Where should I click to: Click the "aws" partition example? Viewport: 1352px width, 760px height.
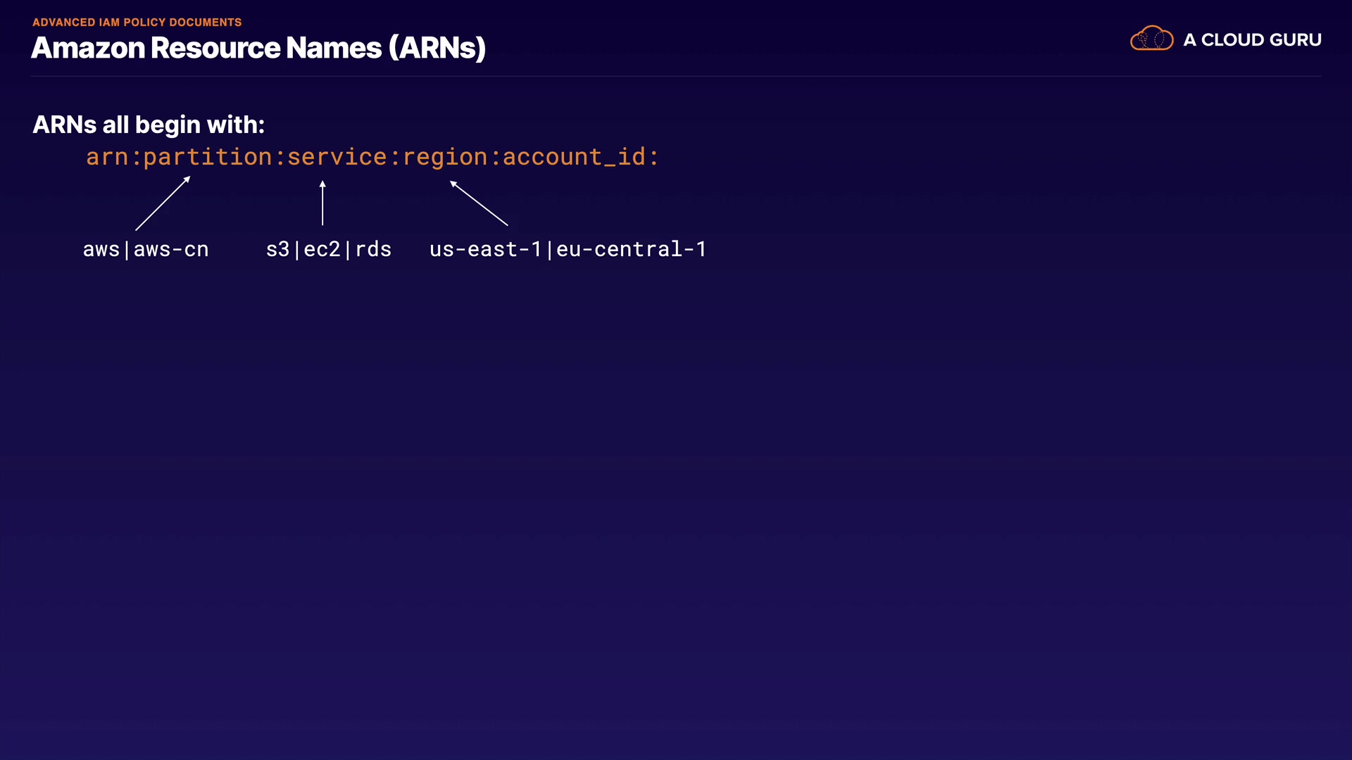point(101,249)
